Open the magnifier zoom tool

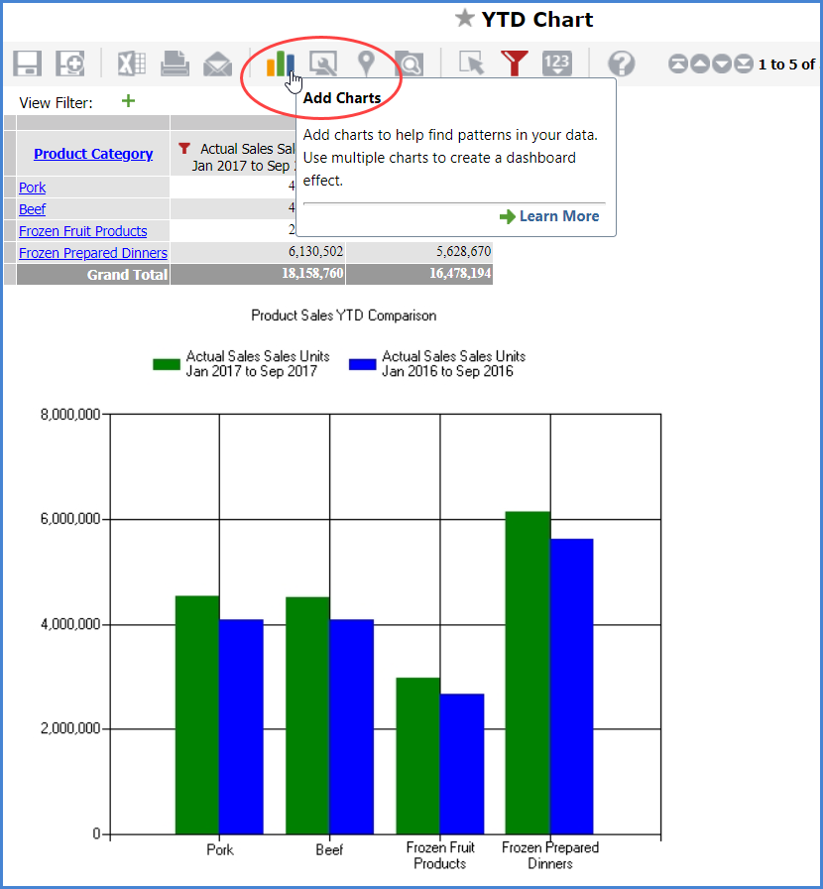410,63
